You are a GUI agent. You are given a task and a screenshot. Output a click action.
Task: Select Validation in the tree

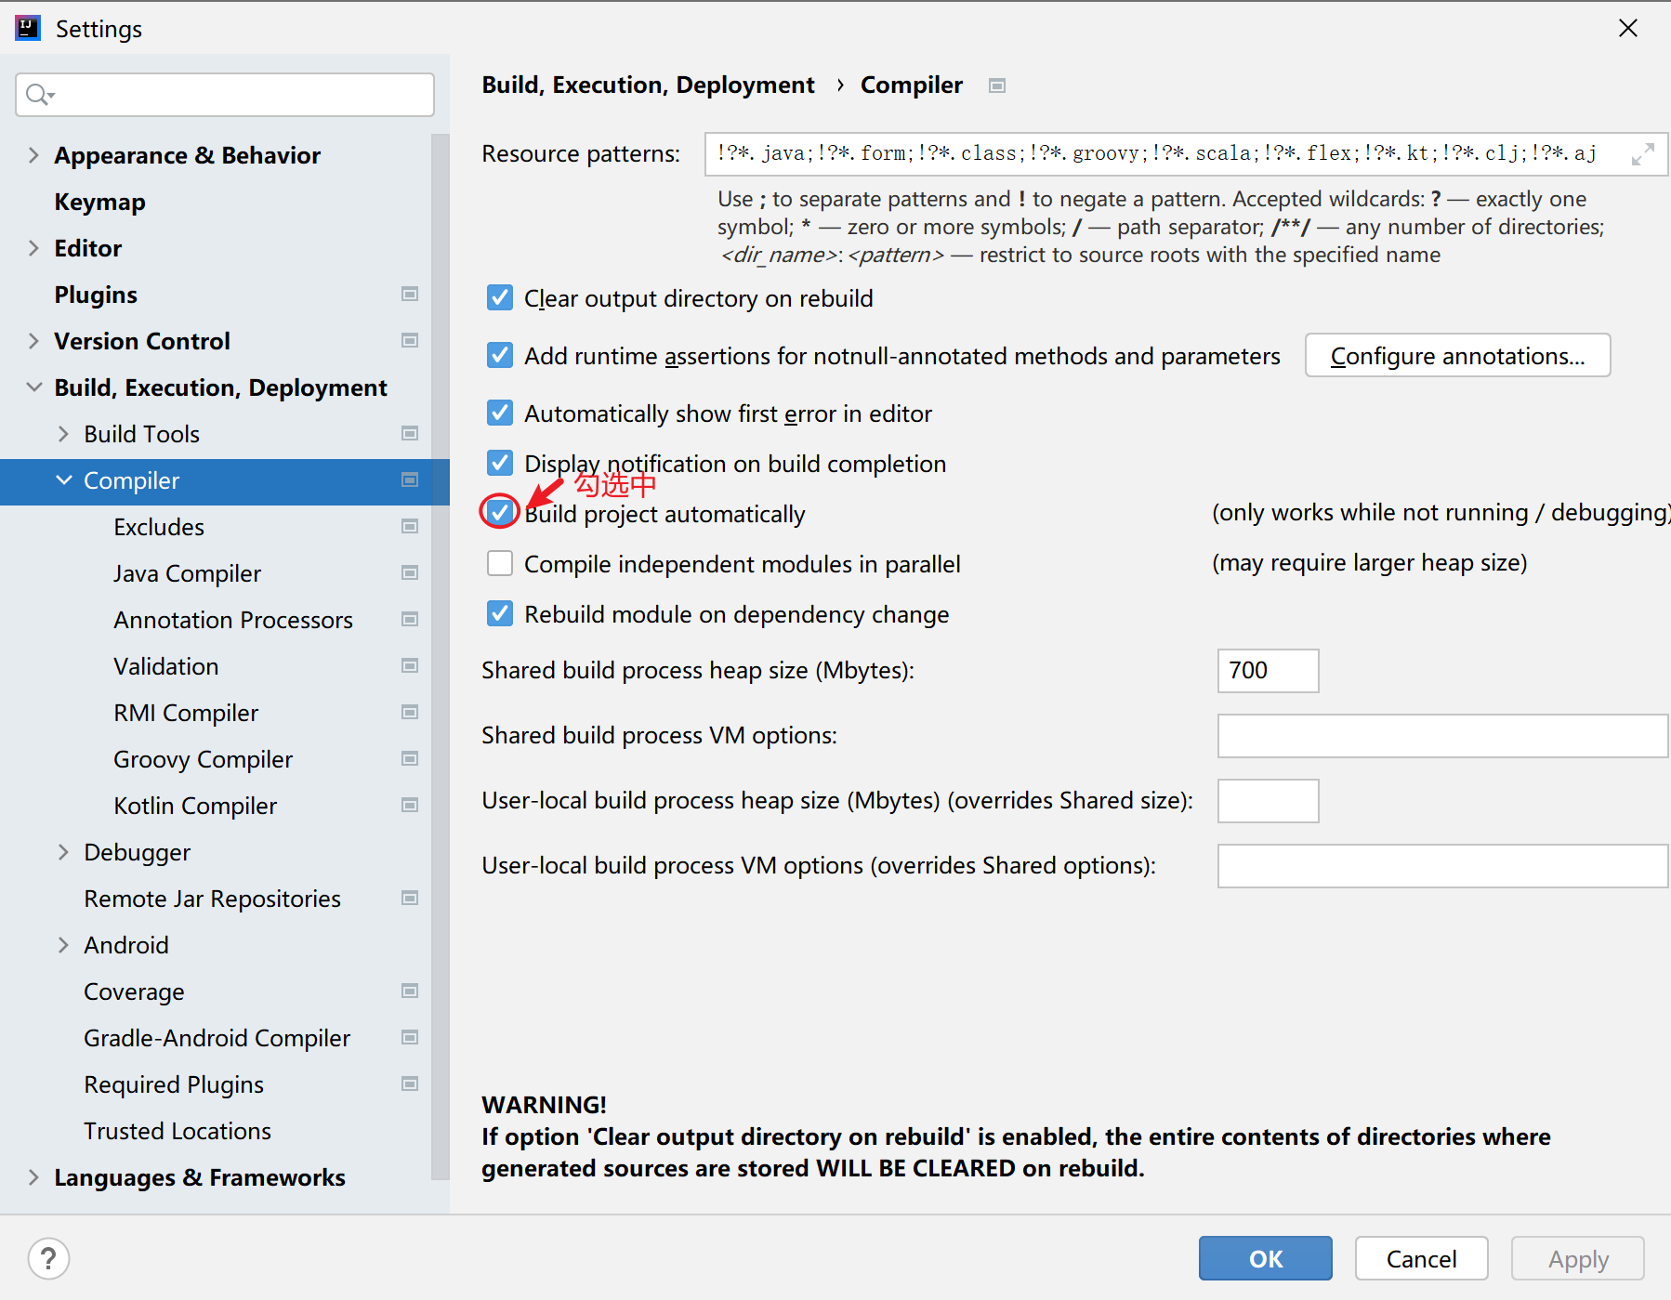point(166,666)
